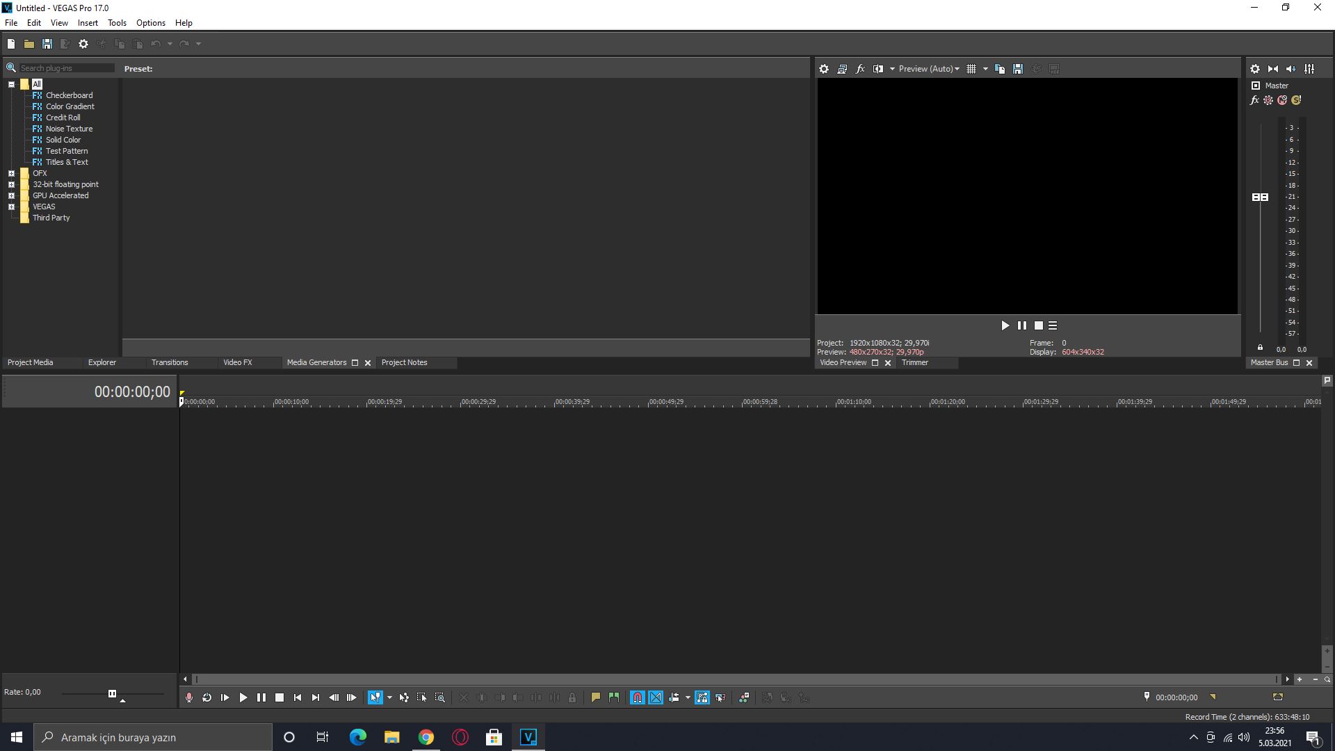
Task: Go to project start button
Action: [297, 697]
